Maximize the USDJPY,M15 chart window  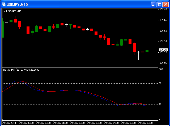click(160, 4)
